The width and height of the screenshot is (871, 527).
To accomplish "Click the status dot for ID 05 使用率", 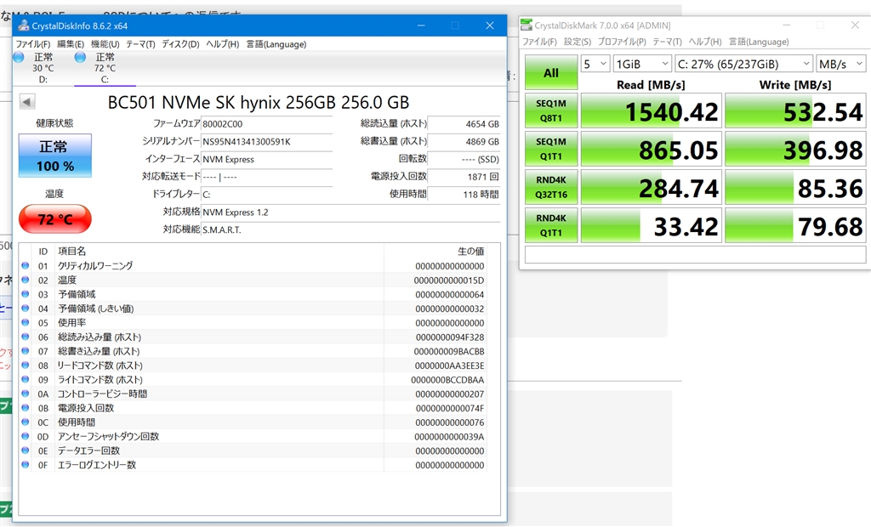I will click(26, 323).
